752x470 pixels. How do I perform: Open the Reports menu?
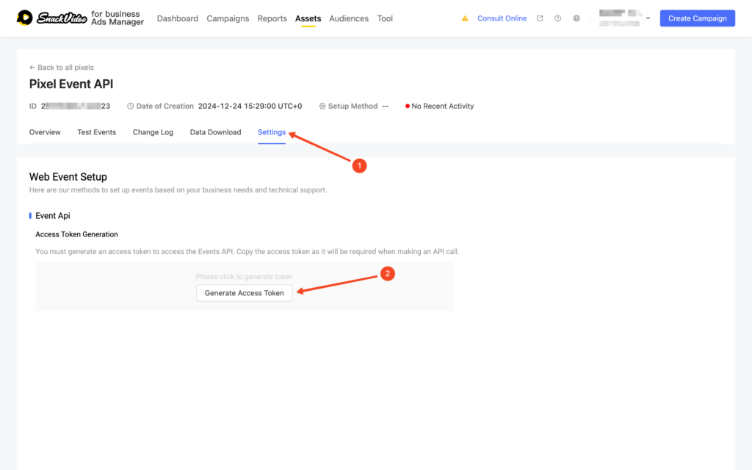tap(272, 18)
